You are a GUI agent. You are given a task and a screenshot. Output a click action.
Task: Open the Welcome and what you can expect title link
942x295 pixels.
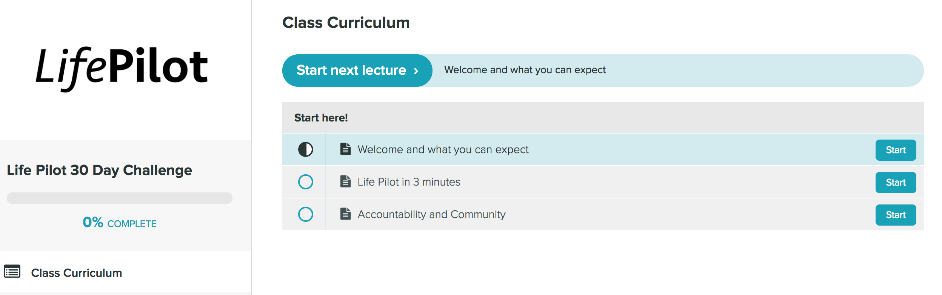pos(443,149)
